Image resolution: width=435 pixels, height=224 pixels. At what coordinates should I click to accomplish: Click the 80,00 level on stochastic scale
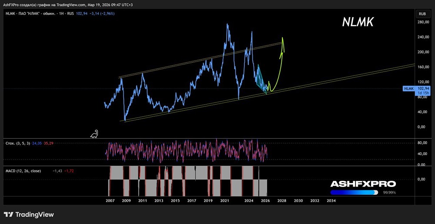point(421,143)
